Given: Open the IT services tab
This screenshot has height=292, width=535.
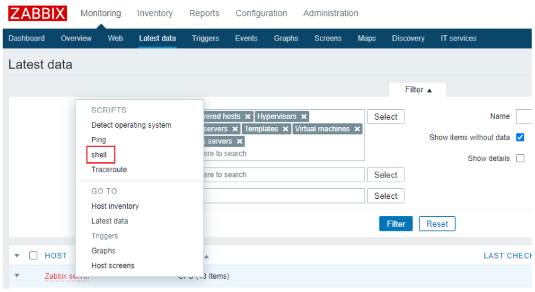Looking at the screenshot, I should point(458,38).
